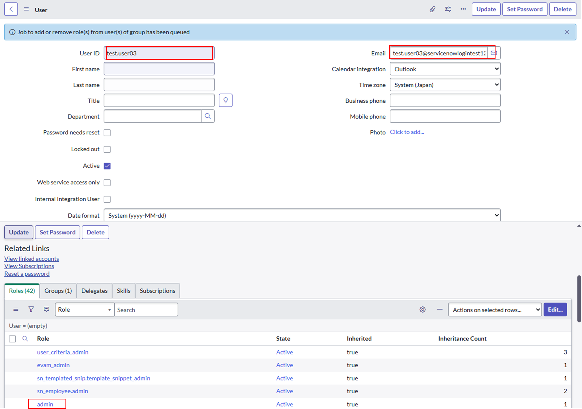582x409 pixels.
Task: Click the email send icon beside Email field
Action: click(494, 53)
